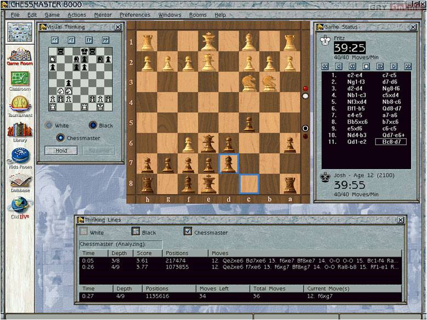Select the white bishop on c1
This screenshot has height=320, width=427.
tap(249, 41)
